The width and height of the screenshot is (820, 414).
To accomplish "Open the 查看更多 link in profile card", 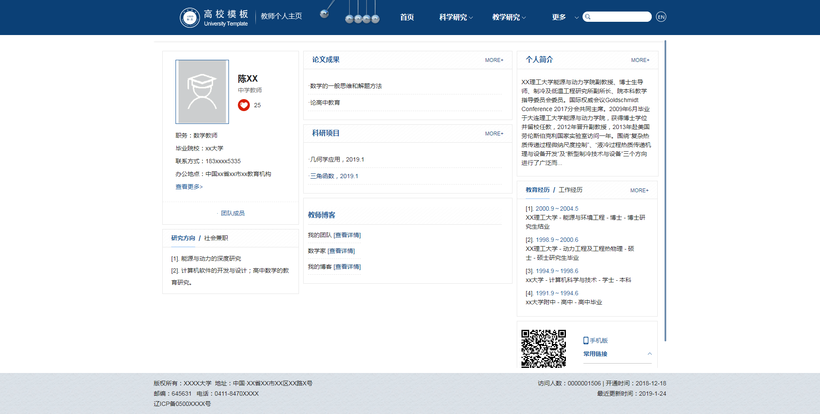I will pos(188,187).
